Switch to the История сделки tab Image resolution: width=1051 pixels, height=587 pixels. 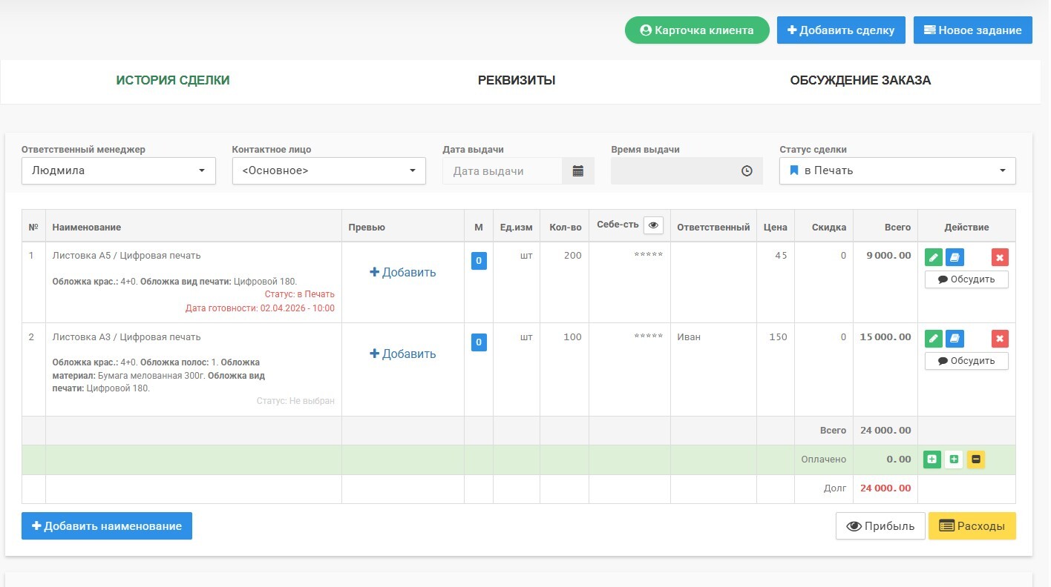(x=173, y=81)
